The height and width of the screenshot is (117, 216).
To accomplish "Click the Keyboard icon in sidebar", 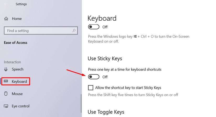I will (6, 81).
